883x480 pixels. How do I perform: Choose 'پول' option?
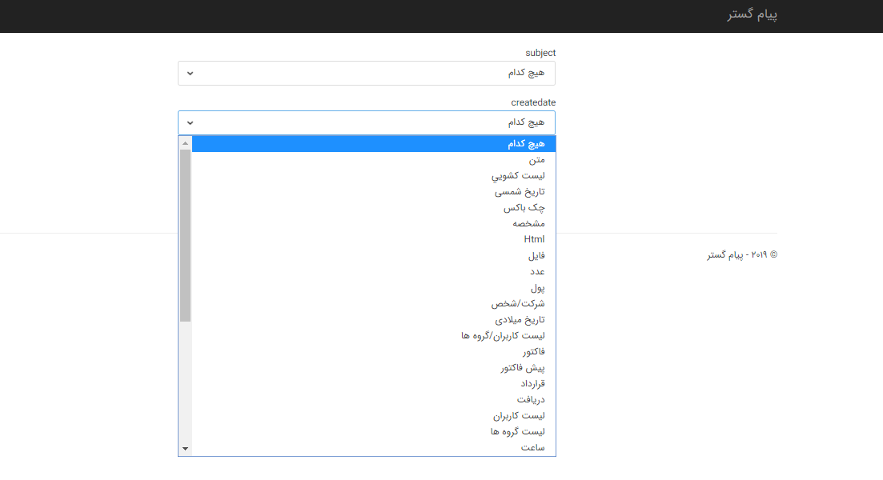(x=373, y=288)
